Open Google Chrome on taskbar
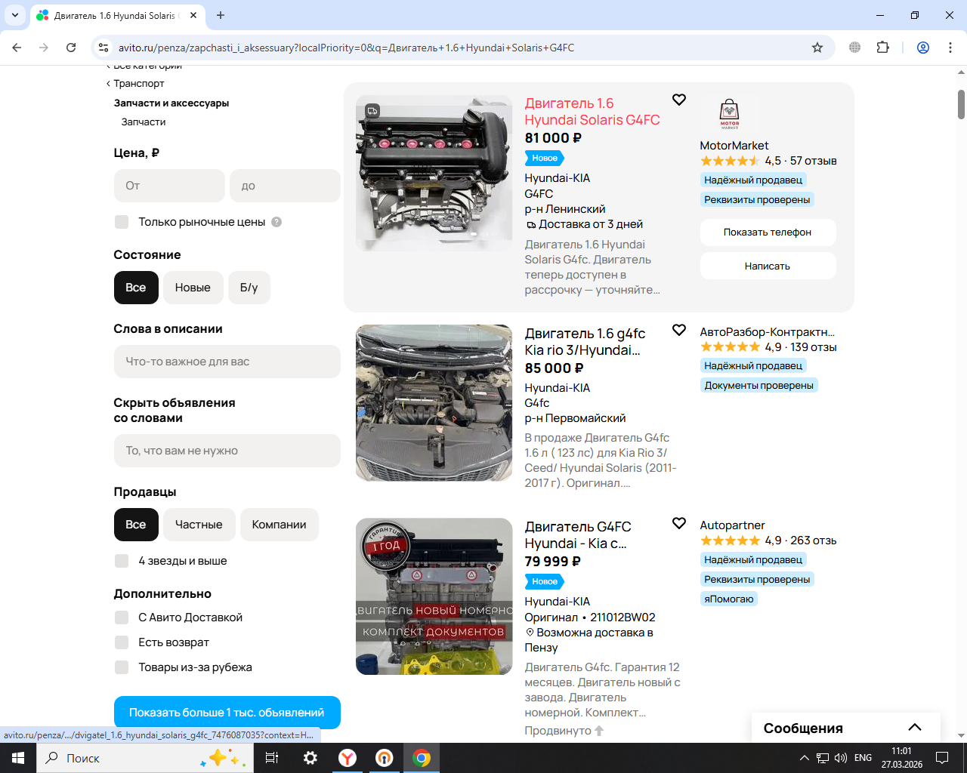This screenshot has width=967, height=773. tap(422, 758)
